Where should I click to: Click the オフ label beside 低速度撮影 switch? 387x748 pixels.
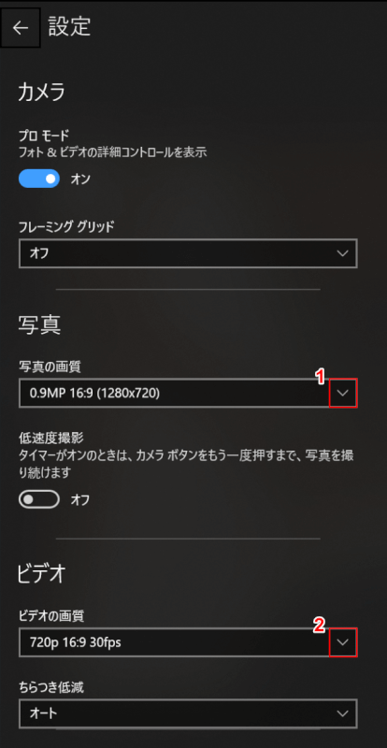(80, 500)
